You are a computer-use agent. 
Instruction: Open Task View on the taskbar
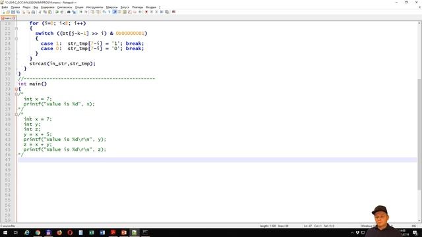(16, 232)
